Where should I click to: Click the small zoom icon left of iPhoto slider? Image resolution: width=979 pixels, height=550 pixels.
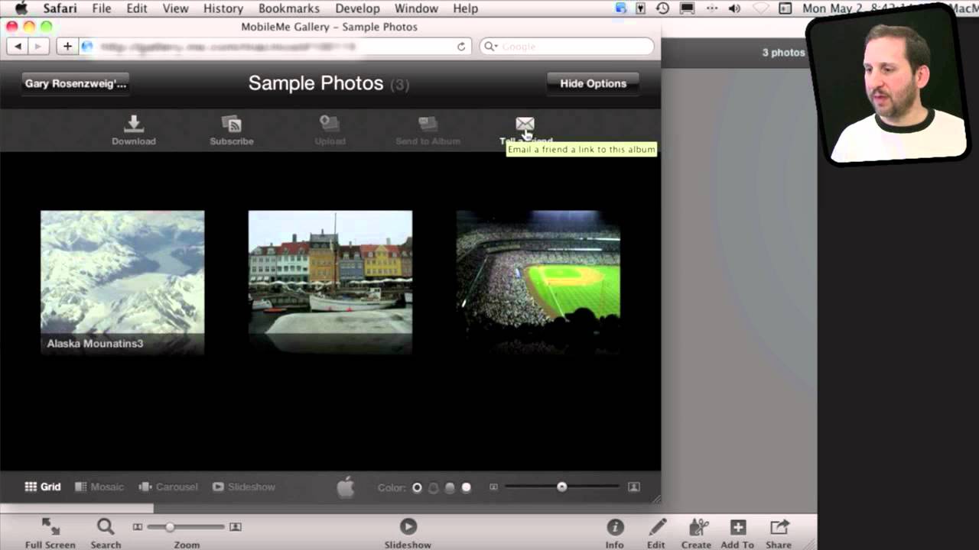point(138,527)
